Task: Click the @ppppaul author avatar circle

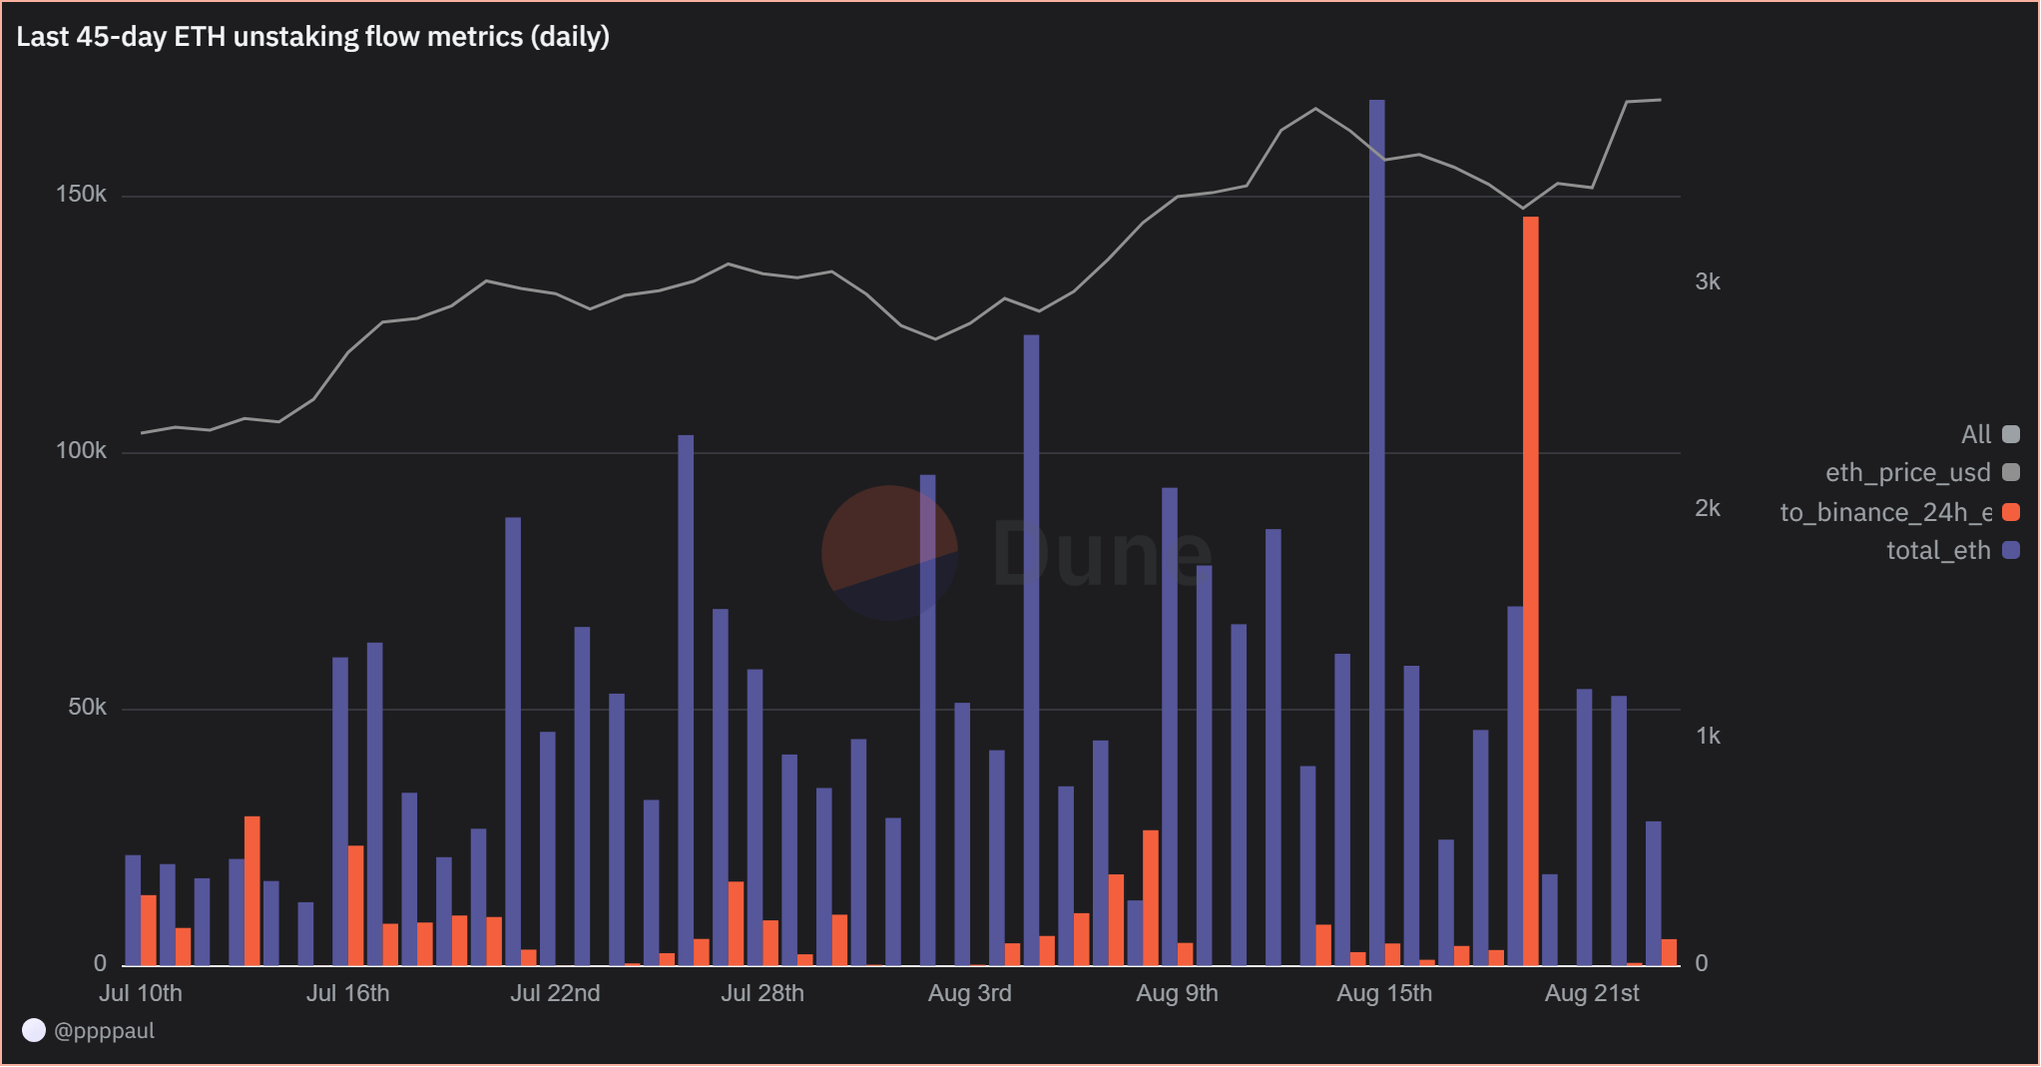Action: [34, 1030]
